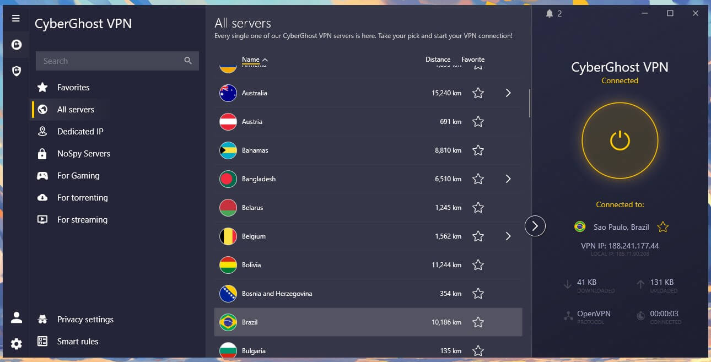Open the NoSpy Servers section
Viewport: 711px width, 362px height.
coord(83,154)
